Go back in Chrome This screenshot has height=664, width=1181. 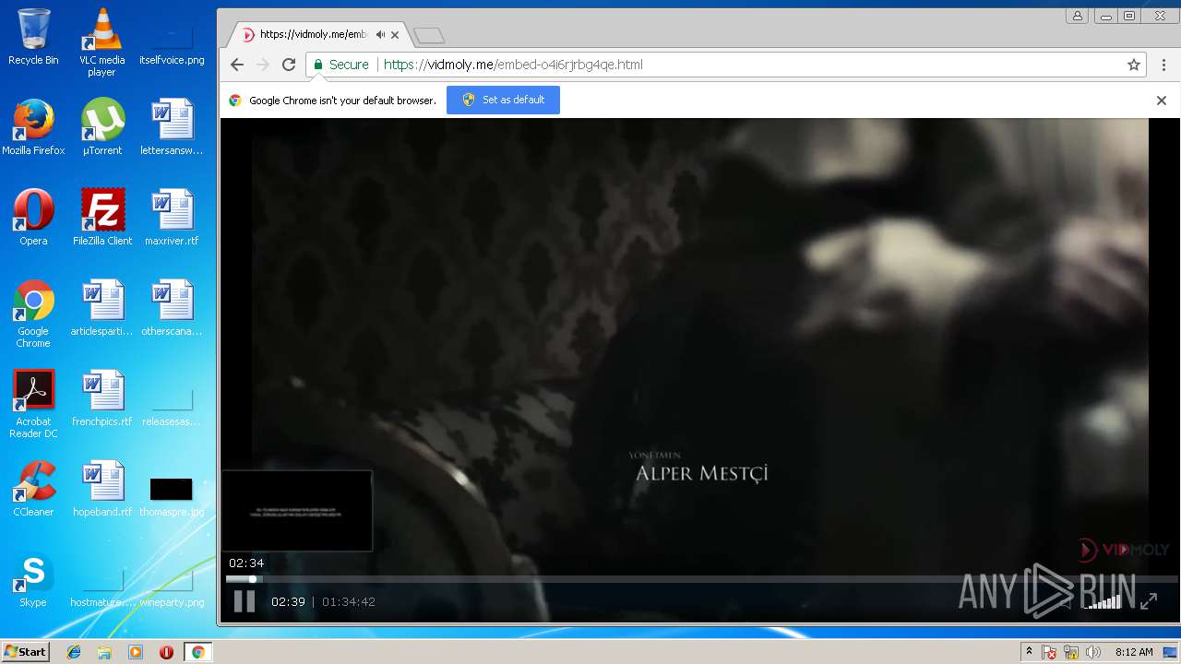pos(237,65)
